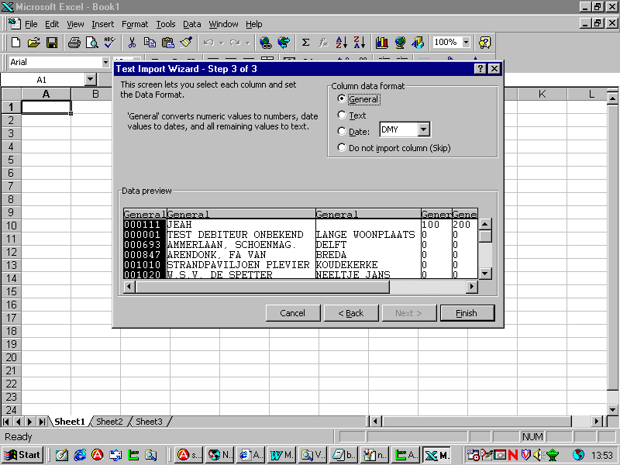Open the Chart Wizard icon
This screenshot has width=620, height=465.
point(381,43)
